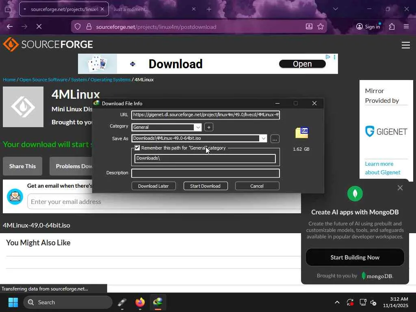Open the Operating Systems breadcrumb link

(110, 80)
